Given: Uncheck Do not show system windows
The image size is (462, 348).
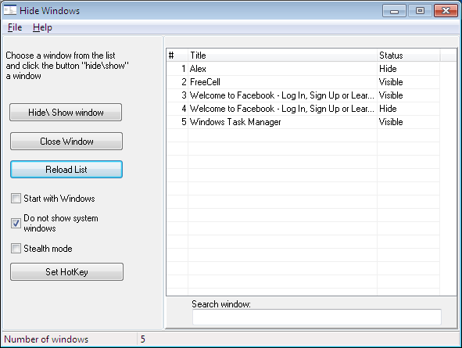Looking at the screenshot, I should (16, 223).
